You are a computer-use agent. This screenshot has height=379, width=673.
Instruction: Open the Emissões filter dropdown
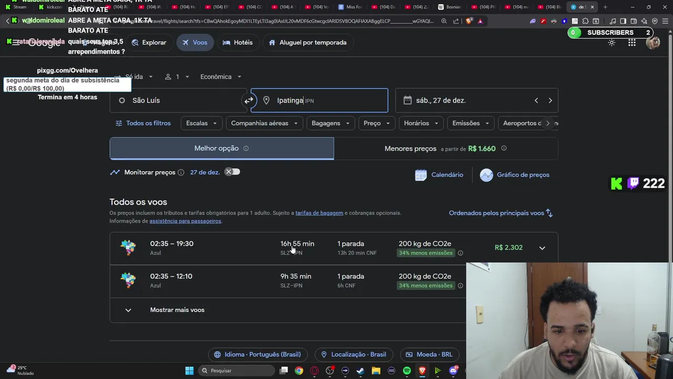pyautogui.click(x=471, y=123)
